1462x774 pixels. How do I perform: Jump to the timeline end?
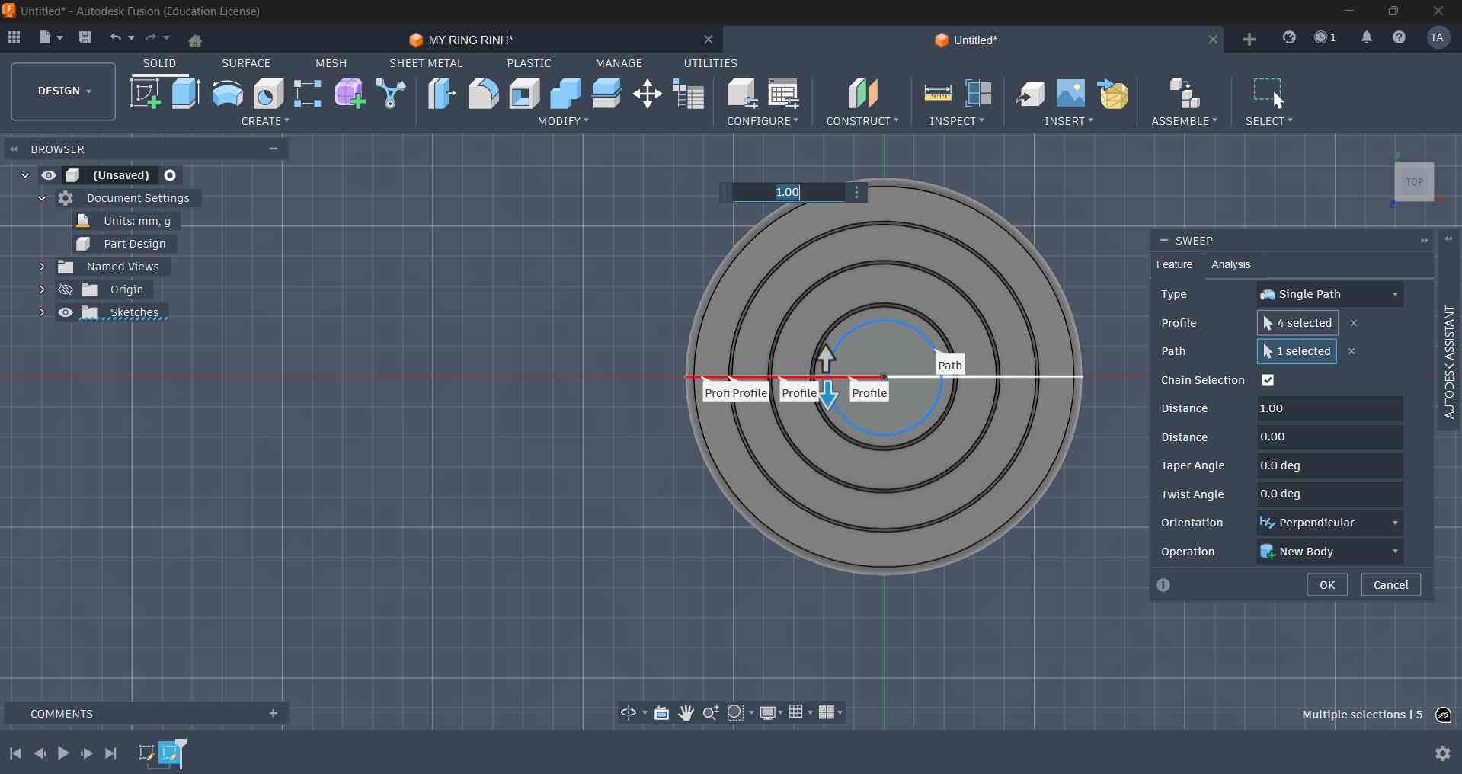click(x=111, y=753)
